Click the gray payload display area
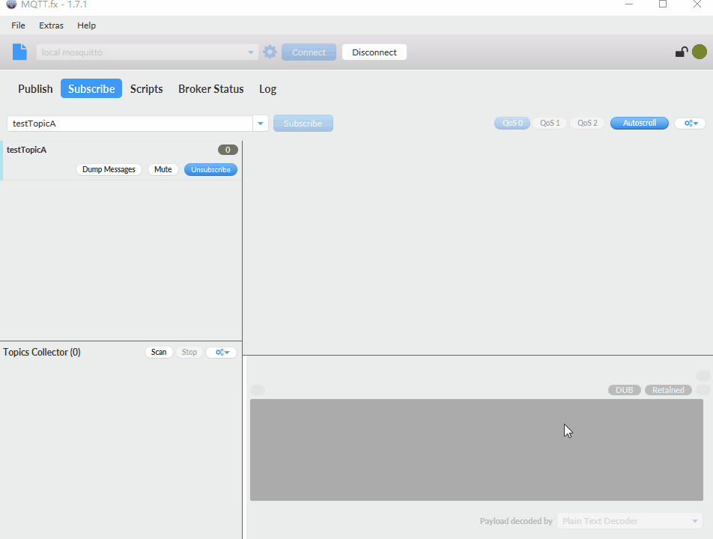 (x=476, y=450)
